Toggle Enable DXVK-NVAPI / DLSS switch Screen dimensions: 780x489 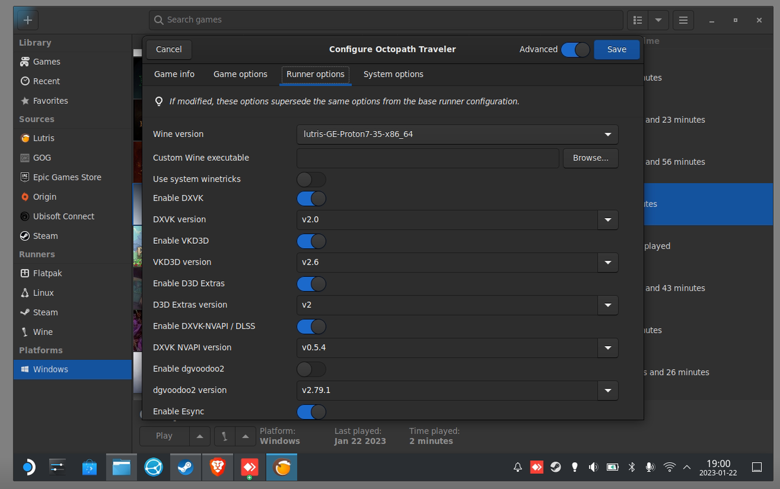pos(311,327)
